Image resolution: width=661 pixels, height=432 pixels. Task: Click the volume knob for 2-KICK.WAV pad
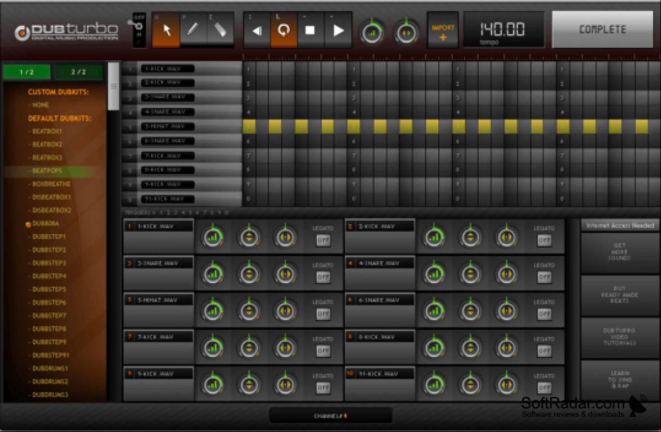coord(434,237)
